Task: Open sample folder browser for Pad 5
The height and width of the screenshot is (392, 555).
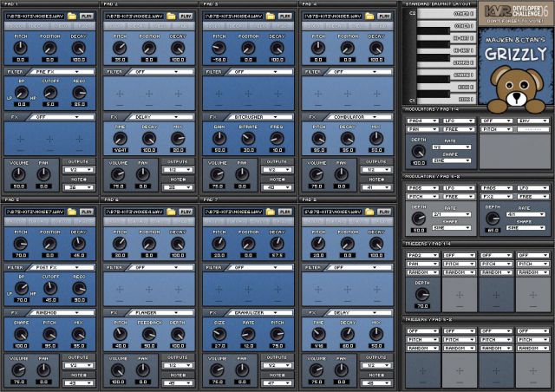Action: 72,212
